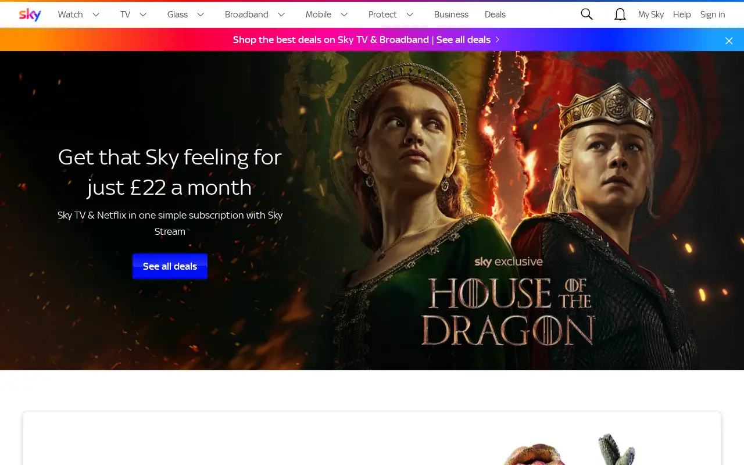This screenshot has width=744, height=465.
Task: Open the Glass navigation item
Action: click(177, 15)
